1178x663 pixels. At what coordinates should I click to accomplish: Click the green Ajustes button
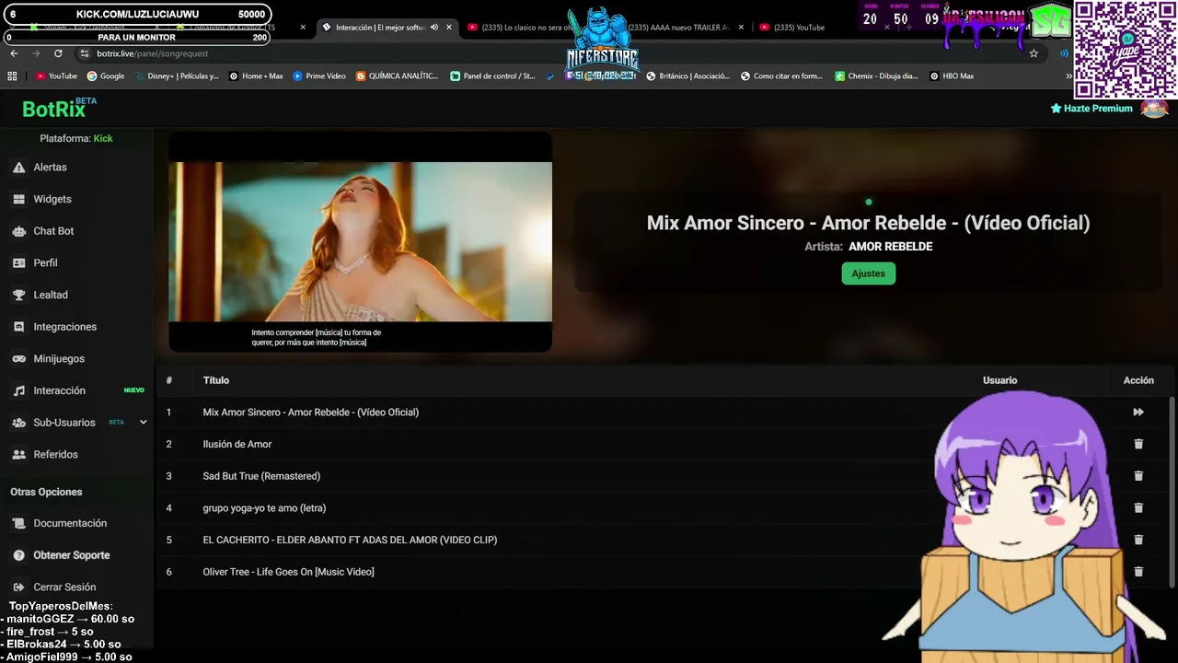pyautogui.click(x=868, y=273)
